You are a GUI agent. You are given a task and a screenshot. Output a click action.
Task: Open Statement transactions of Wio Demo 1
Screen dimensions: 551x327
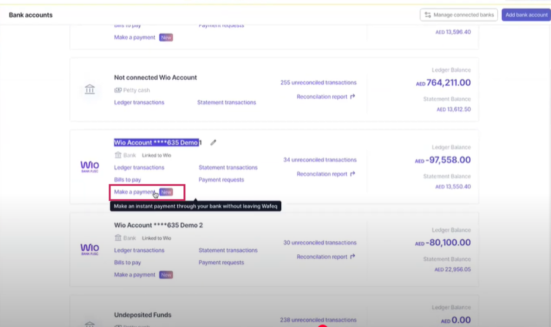click(228, 168)
